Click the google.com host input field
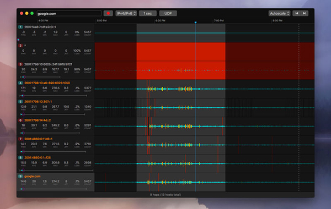The height and width of the screenshot is (209, 331). pyautogui.click(x=69, y=14)
